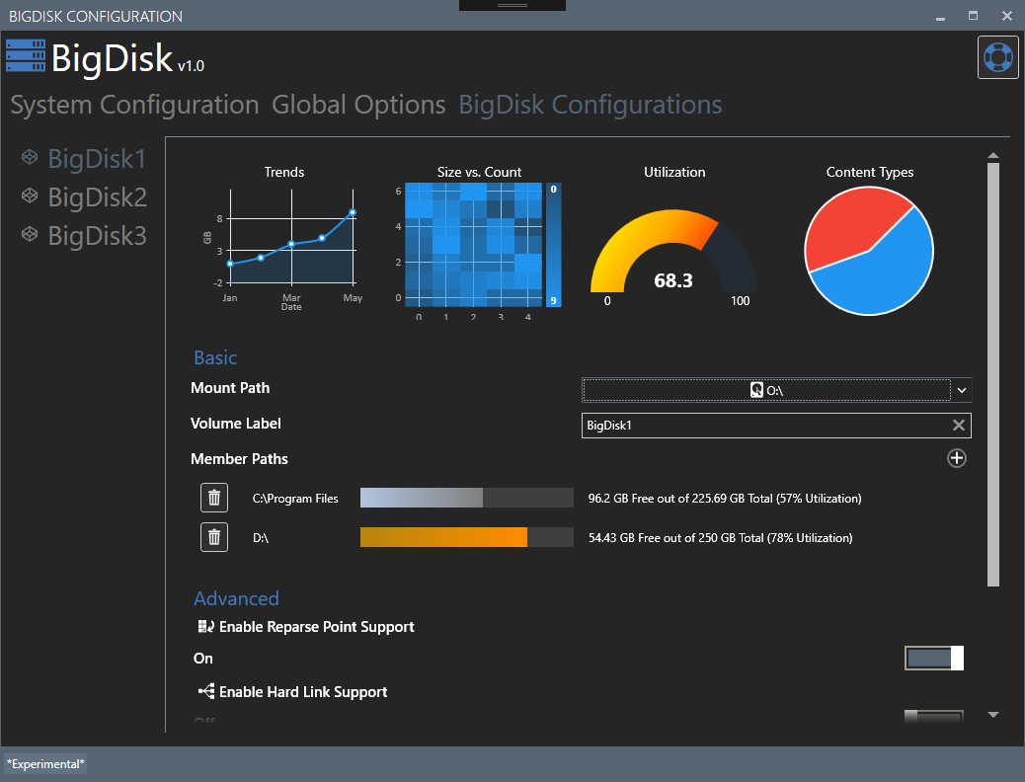The height and width of the screenshot is (782, 1025).
Task: Switch to the Global Options tab
Action: click(358, 105)
